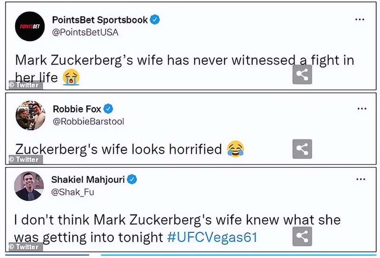Click the Twitter credit label on first tweet
The image size is (380, 258).
pos(25,85)
